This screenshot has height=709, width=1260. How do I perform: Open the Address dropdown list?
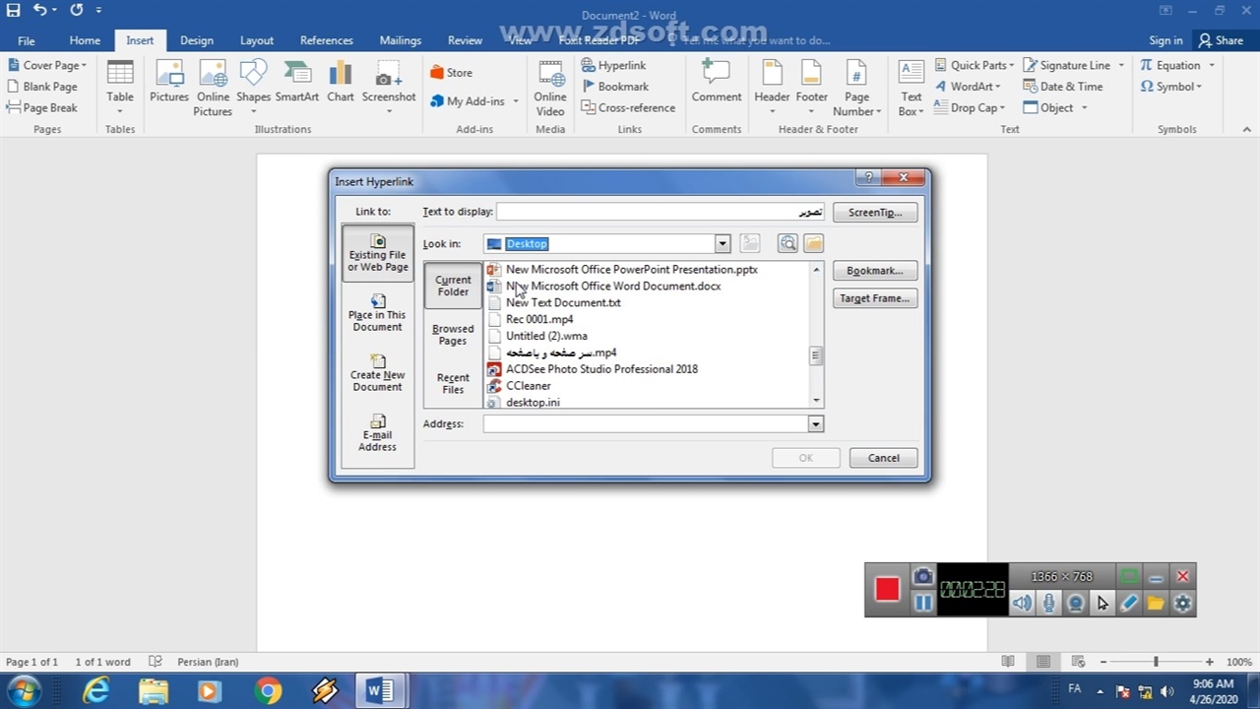pos(815,423)
